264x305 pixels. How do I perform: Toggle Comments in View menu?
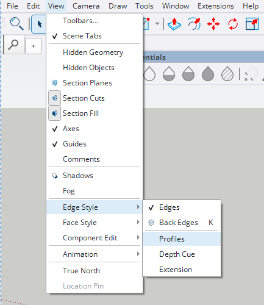95,159
